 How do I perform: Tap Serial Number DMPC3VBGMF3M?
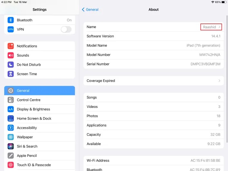205,64
